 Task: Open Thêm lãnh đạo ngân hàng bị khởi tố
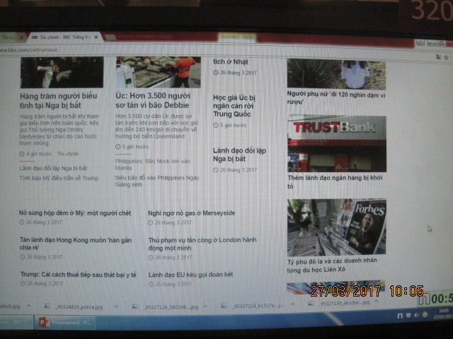point(335,182)
